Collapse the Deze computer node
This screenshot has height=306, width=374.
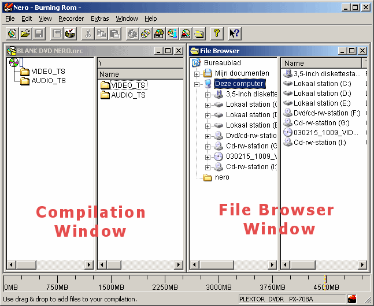pyautogui.click(x=197, y=84)
